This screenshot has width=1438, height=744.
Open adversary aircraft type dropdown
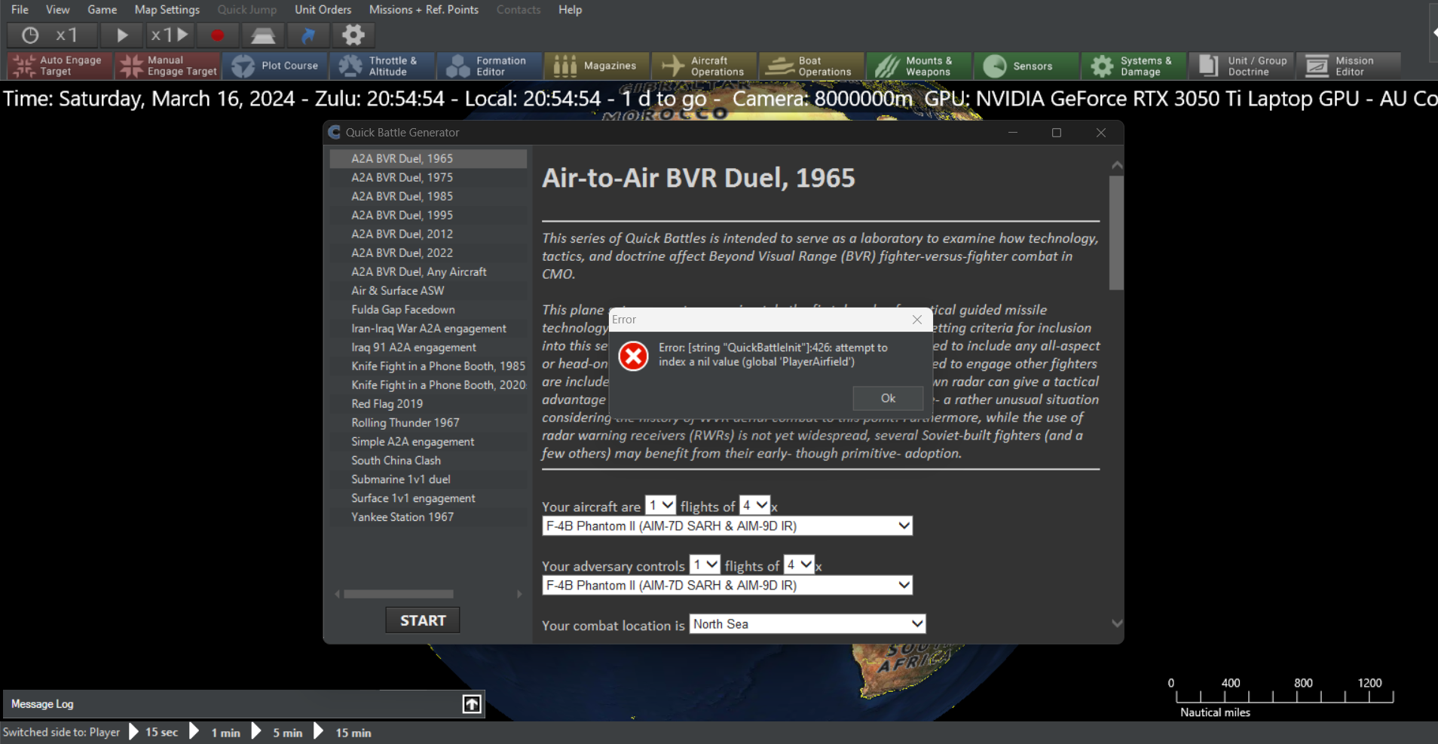(x=727, y=586)
